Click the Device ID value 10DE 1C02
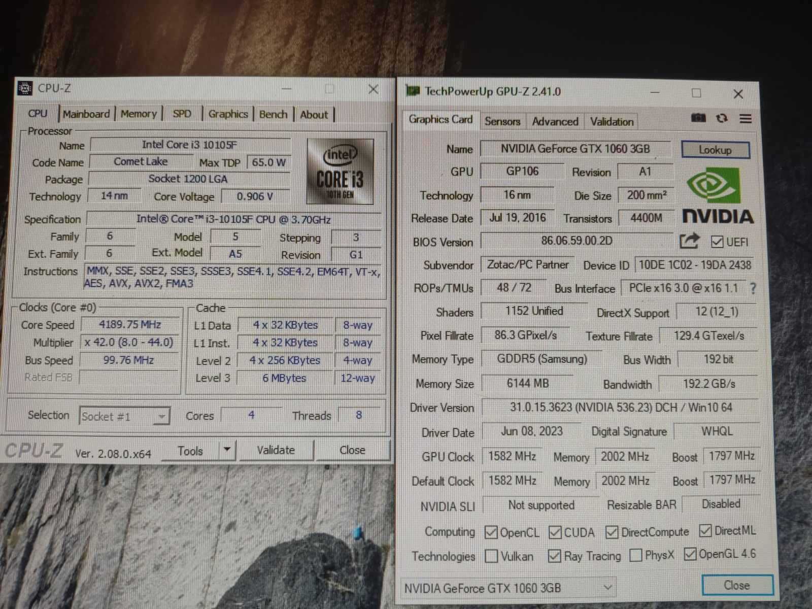 [695, 264]
